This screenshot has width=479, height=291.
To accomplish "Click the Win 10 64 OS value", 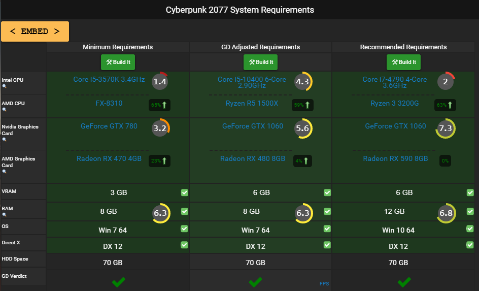I will (x=398, y=230).
